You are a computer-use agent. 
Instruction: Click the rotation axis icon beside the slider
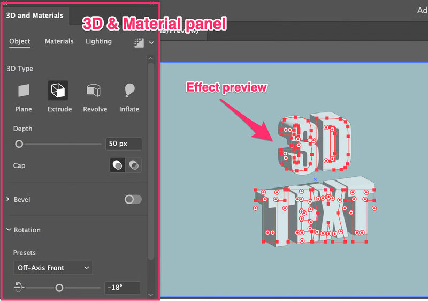pyautogui.click(x=19, y=288)
